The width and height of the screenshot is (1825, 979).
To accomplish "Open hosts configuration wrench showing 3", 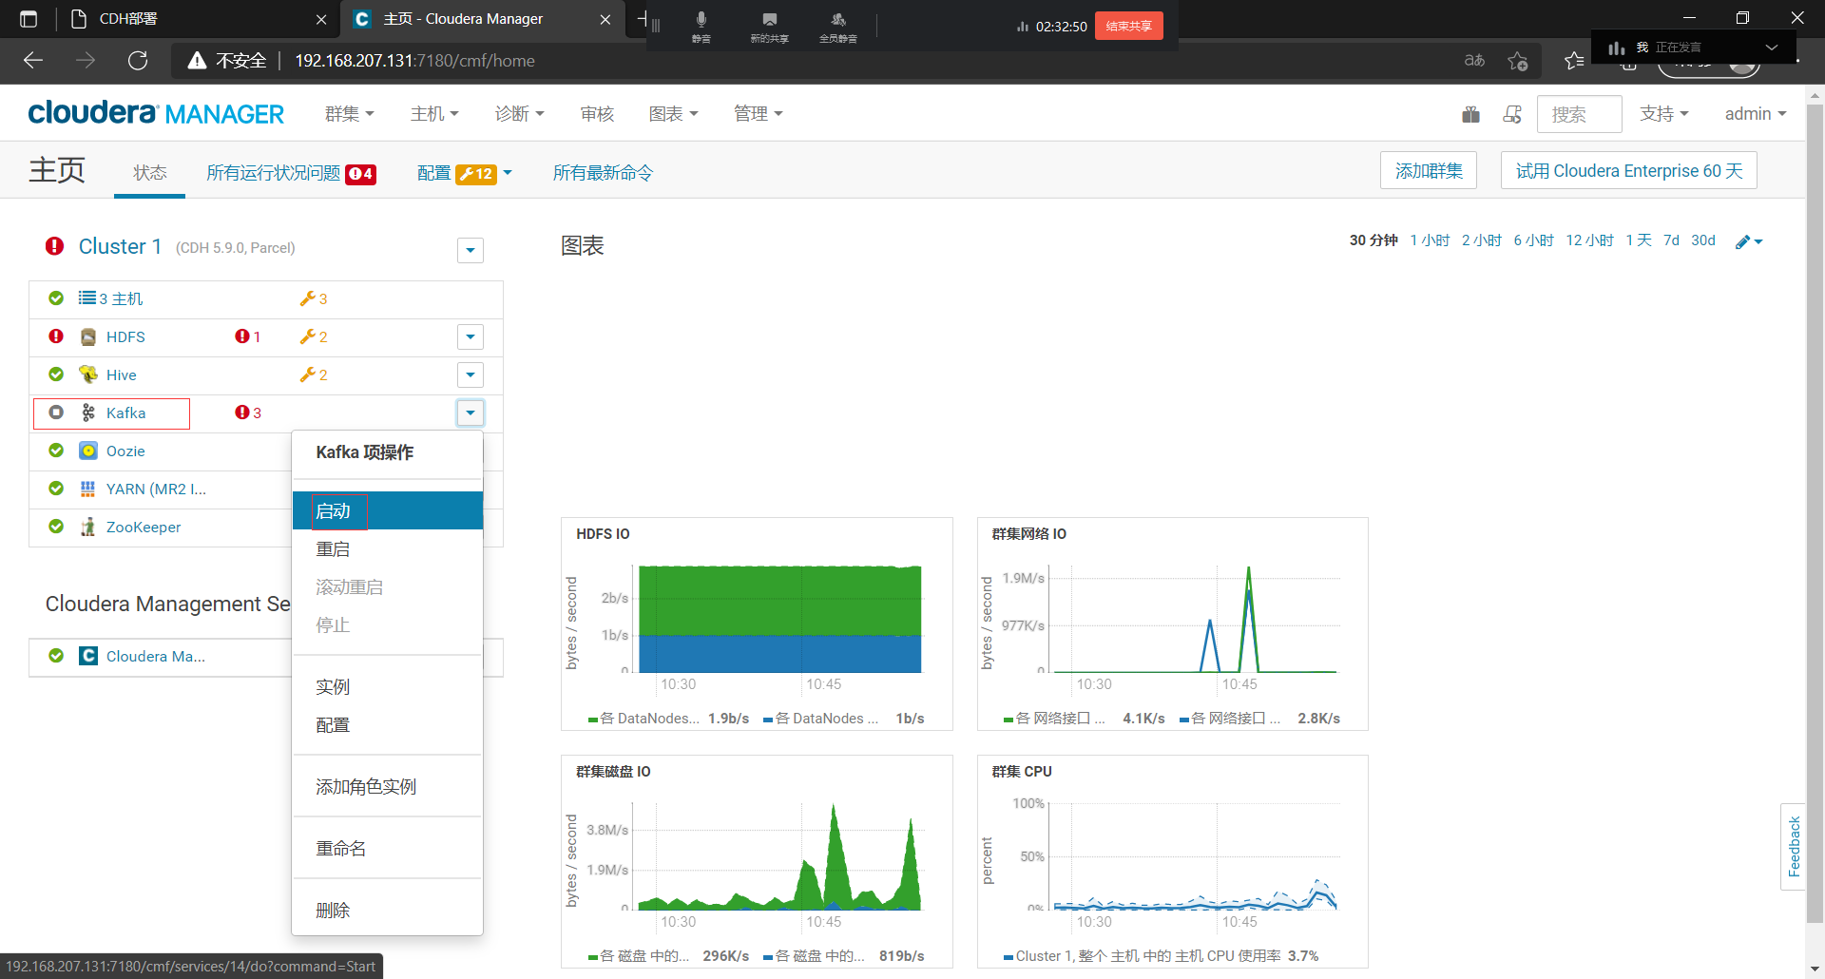I will point(314,298).
